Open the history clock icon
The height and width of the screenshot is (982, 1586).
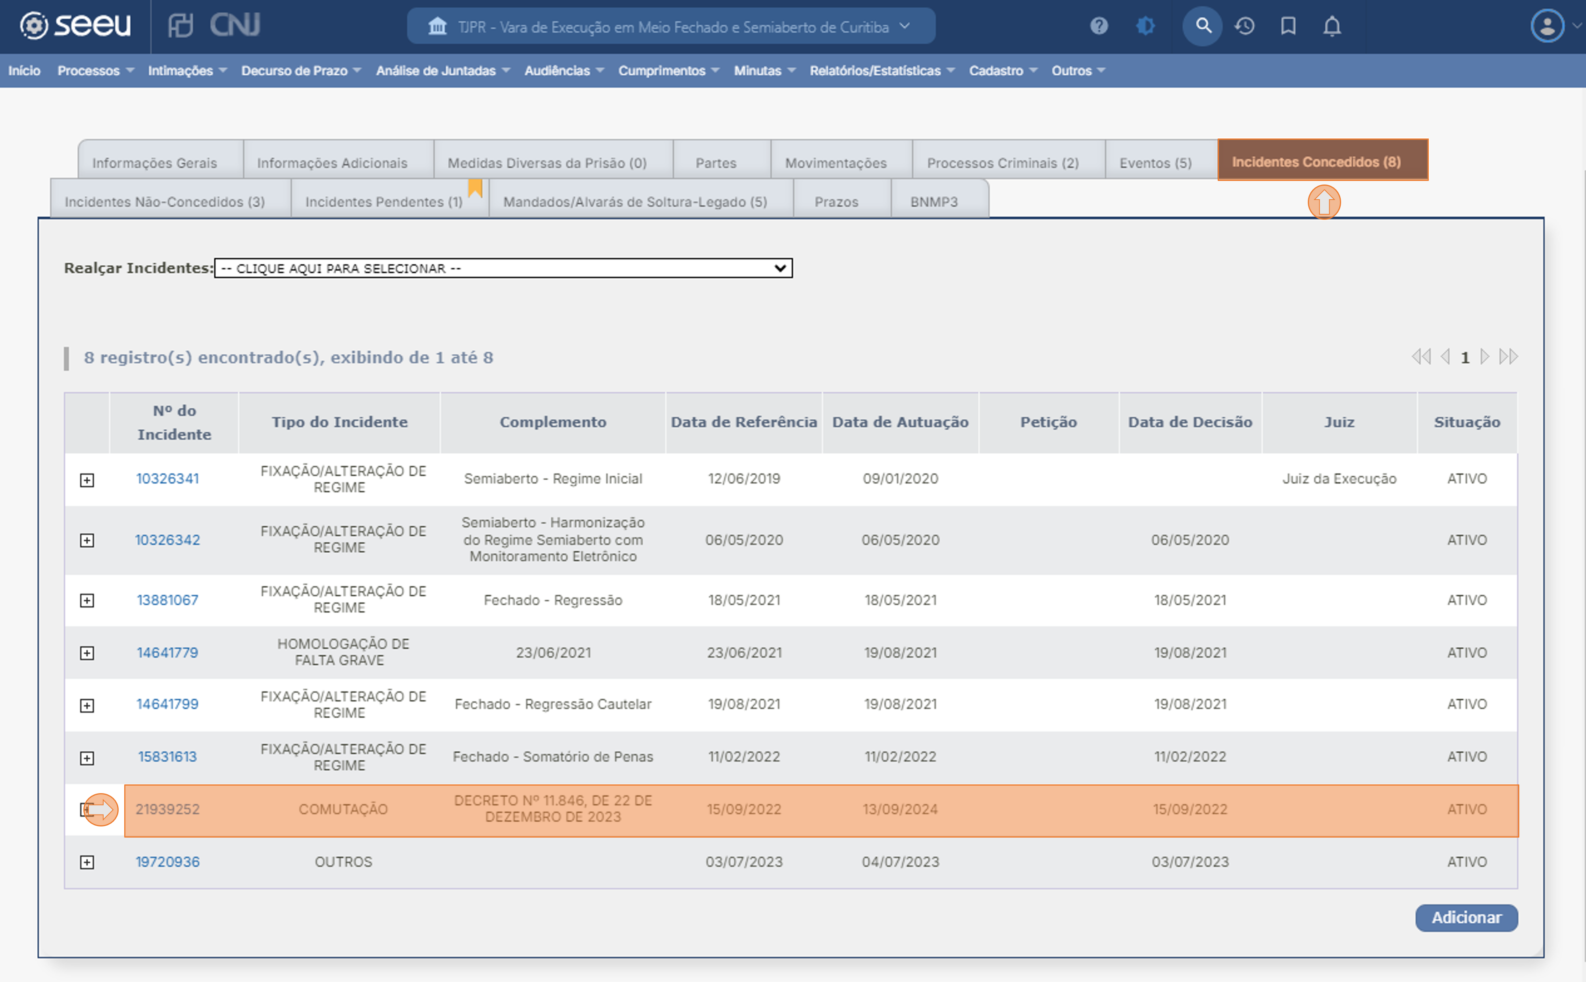point(1244,26)
